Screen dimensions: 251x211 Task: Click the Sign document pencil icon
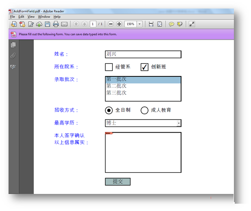31,24
